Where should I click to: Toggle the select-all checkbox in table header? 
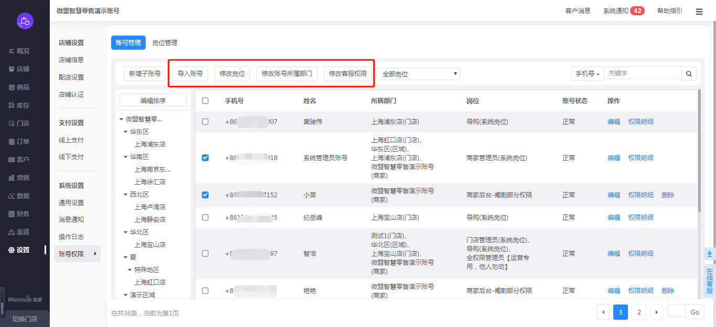(x=205, y=101)
